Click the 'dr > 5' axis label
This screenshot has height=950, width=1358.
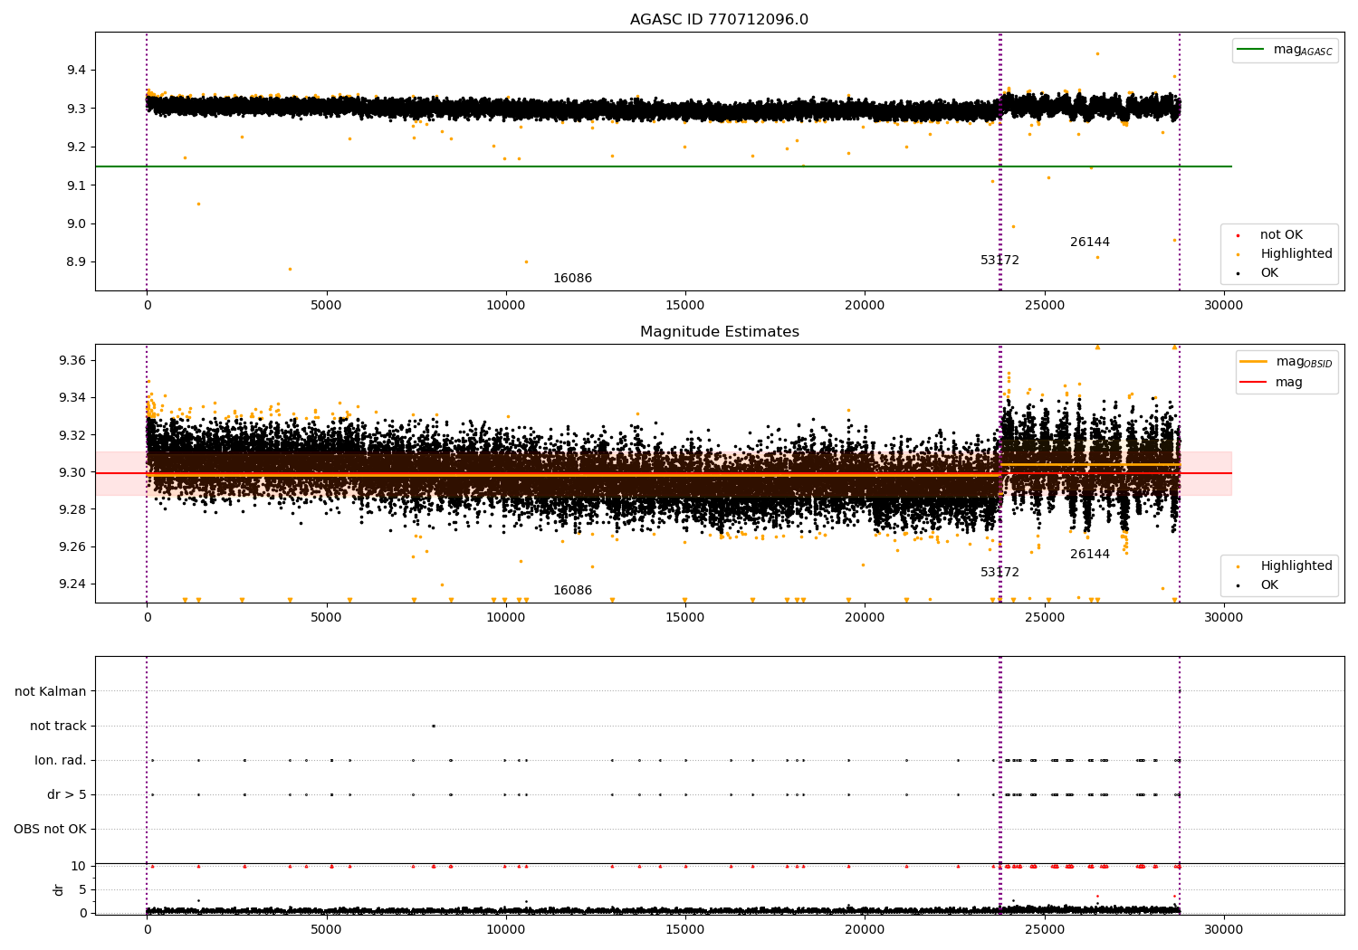67,794
